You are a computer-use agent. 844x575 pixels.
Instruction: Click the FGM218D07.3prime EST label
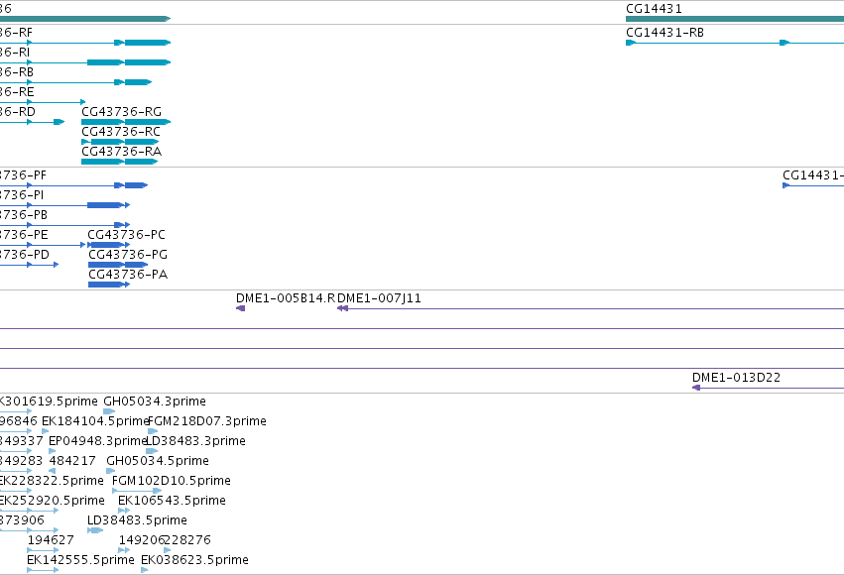coord(207,421)
